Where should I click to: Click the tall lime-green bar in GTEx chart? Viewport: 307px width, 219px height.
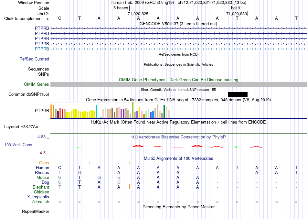point(132,110)
